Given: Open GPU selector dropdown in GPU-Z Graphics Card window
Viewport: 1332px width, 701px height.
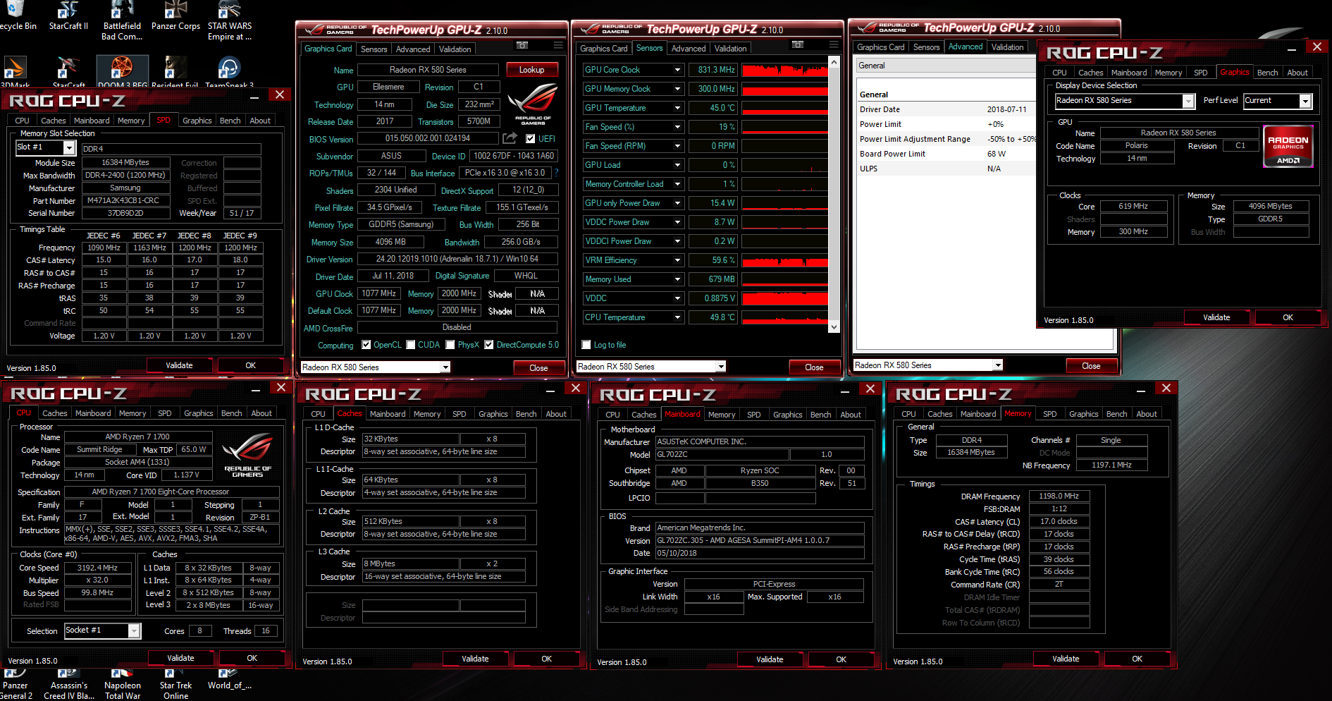Looking at the screenshot, I should [x=445, y=367].
